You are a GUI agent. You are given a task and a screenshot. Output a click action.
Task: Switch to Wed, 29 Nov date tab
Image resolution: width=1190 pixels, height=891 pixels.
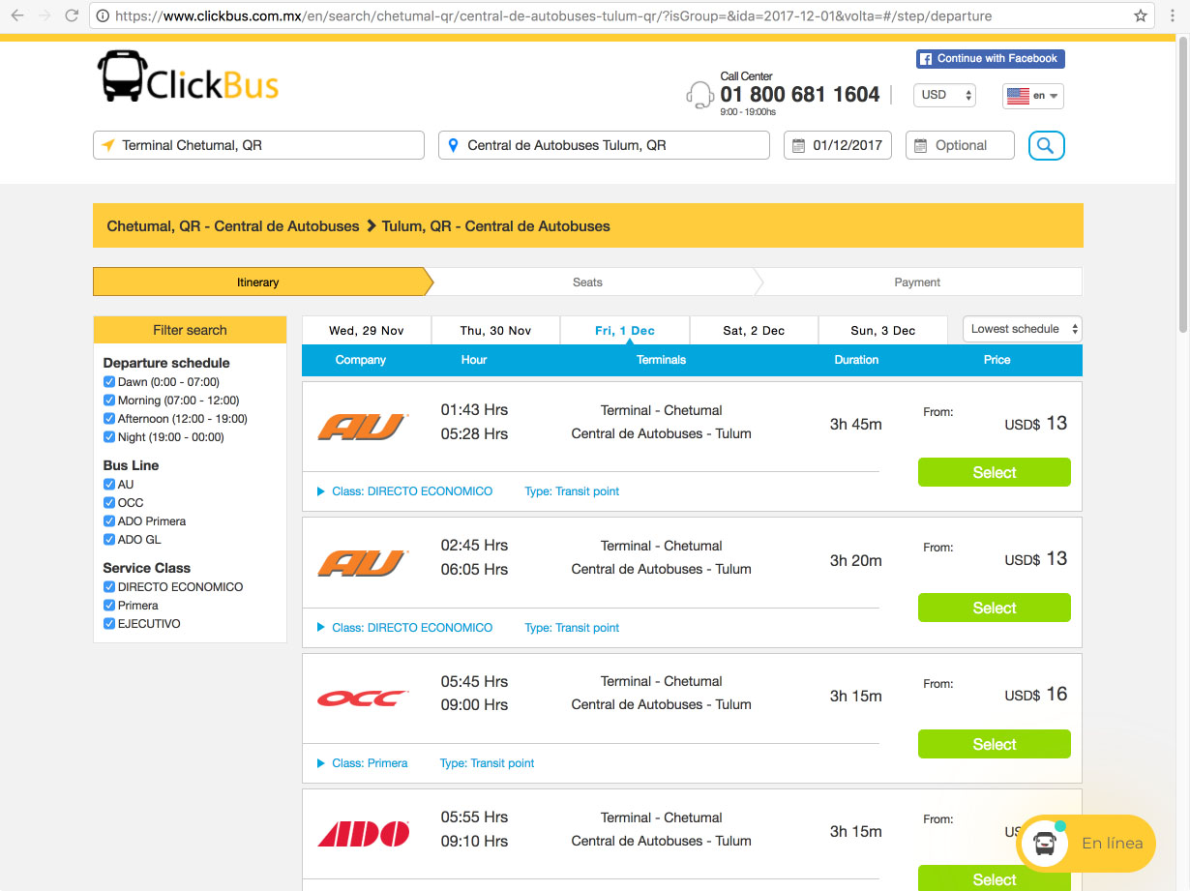point(367,331)
